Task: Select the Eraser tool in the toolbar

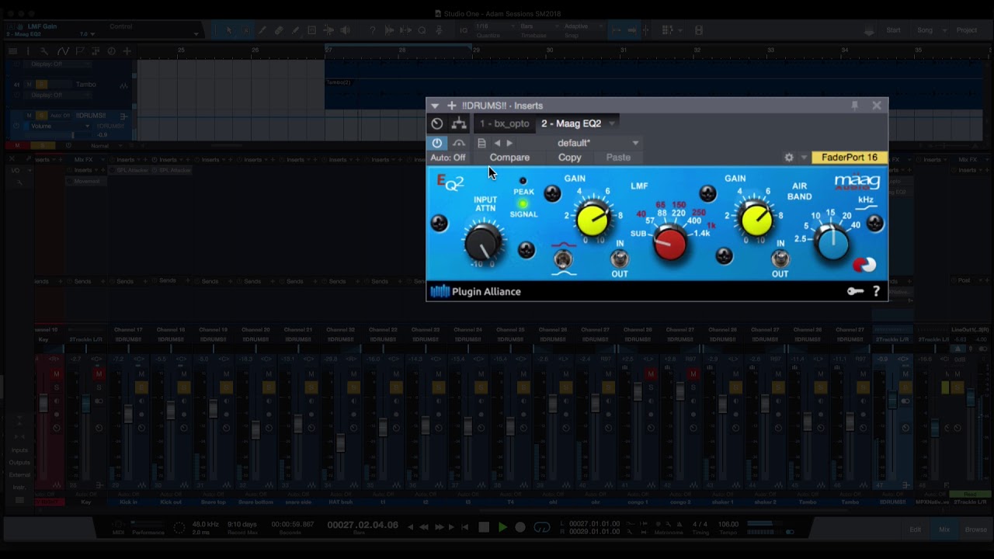Action: [x=279, y=30]
